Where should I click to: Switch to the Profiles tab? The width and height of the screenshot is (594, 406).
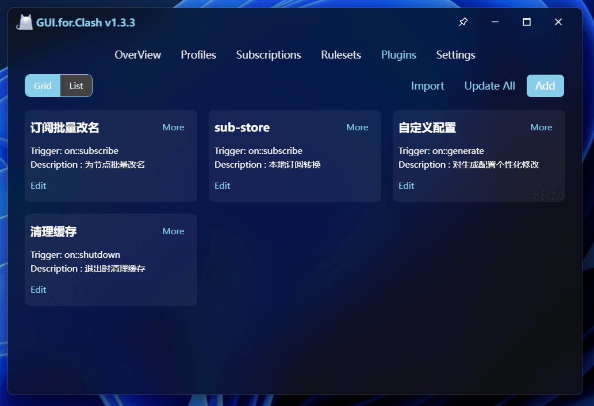click(x=198, y=55)
